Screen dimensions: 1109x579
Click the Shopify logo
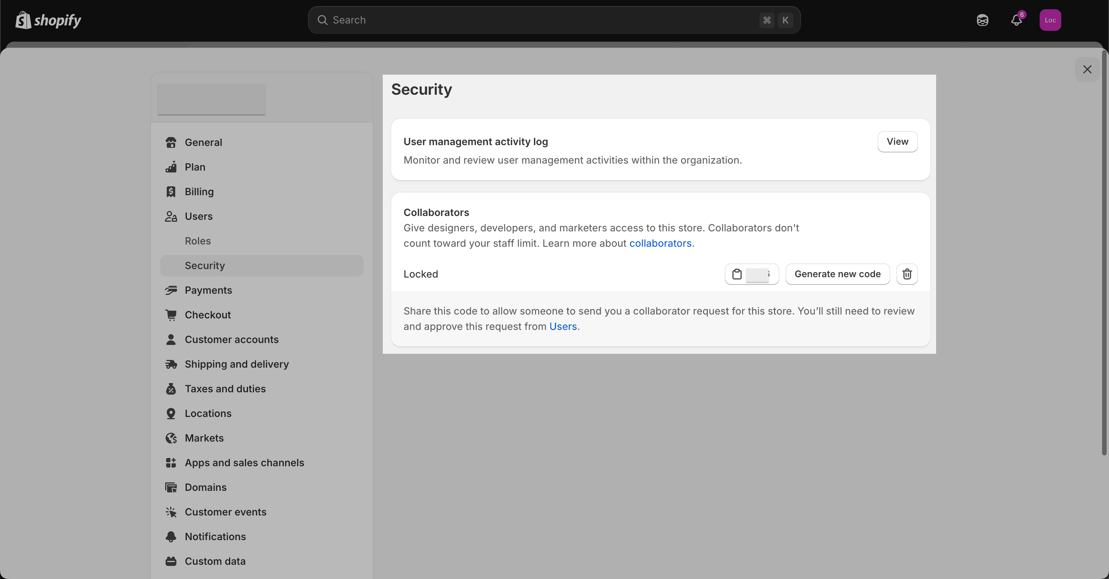[x=48, y=20]
